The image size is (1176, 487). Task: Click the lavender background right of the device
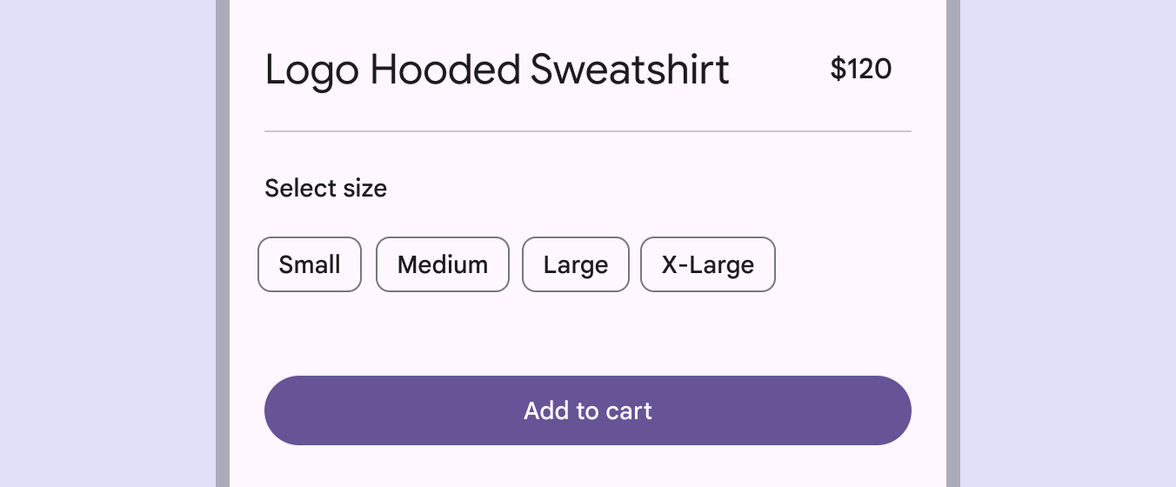pyautogui.click(x=1068, y=243)
